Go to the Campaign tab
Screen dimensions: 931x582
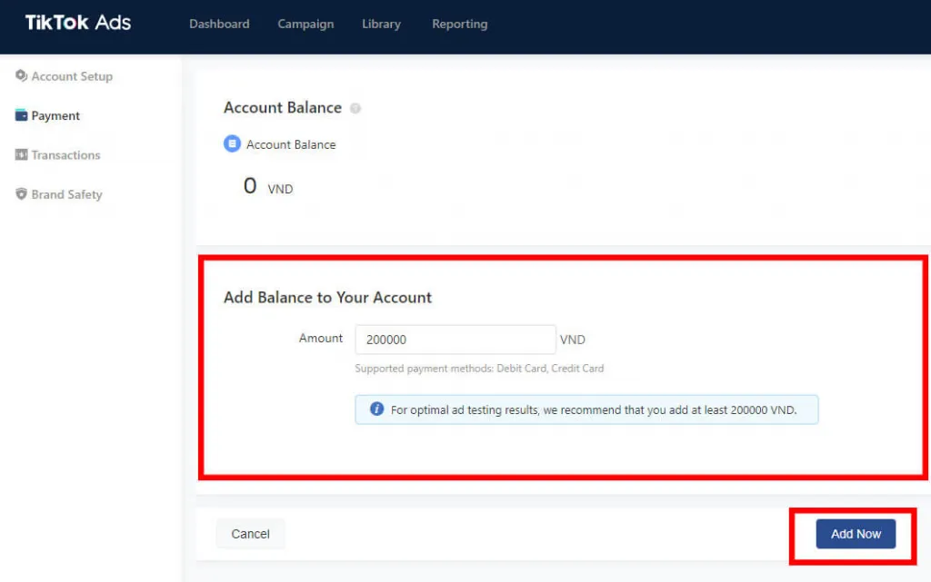click(x=305, y=25)
